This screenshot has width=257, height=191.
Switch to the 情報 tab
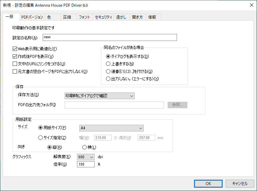(x=153, y=17)
